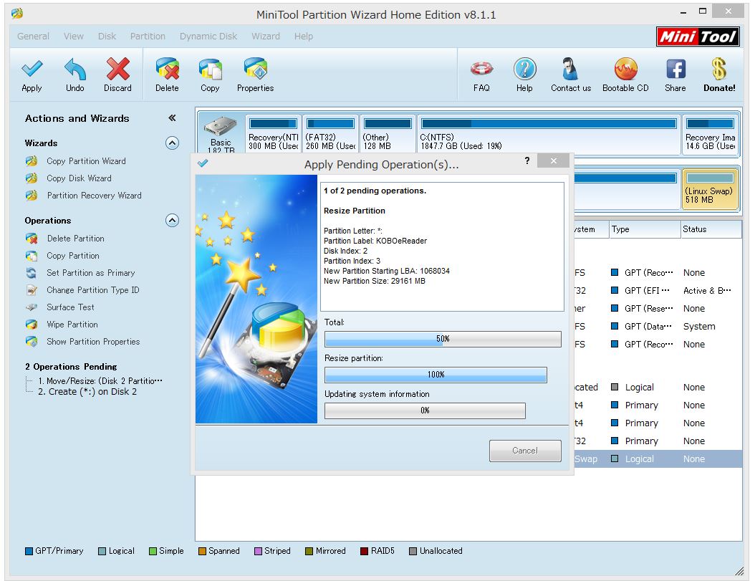Select the FAT32 260 MB partition block
Image resolution: width=755 pixels, height=581 pixels.
pos(331,134)
